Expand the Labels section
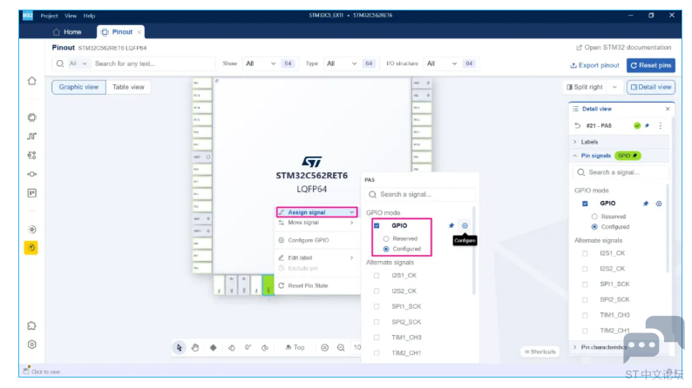The width and height of the screenshot is (692, 388). [620, 142]
